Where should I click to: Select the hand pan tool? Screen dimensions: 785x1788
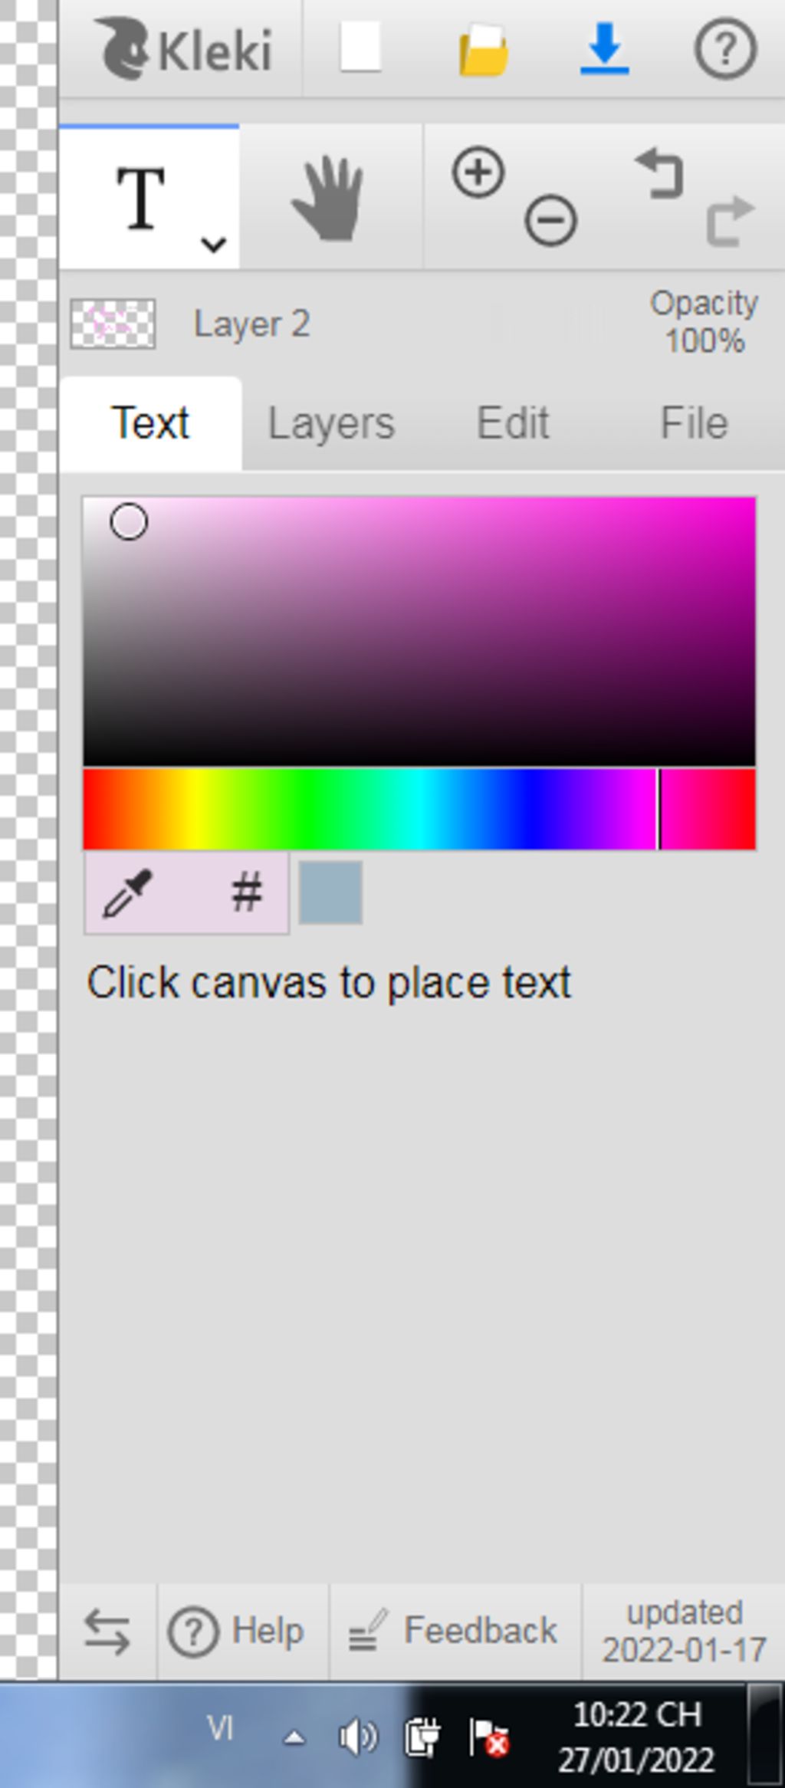(328, 198)
